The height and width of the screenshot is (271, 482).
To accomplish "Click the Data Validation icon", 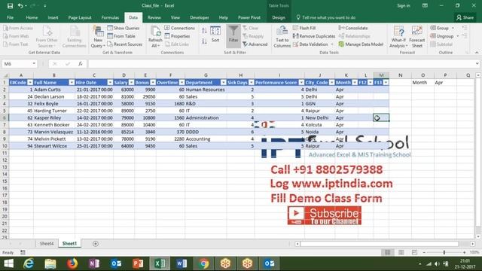I will [295, 44].
